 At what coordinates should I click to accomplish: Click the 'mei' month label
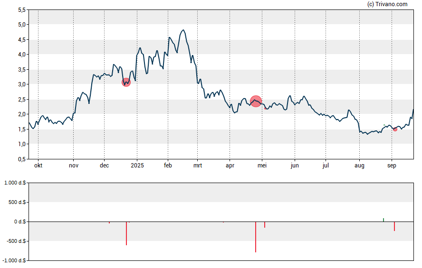262,166
